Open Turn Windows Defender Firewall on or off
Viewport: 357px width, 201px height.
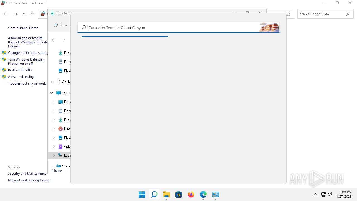tap(26, 61)
